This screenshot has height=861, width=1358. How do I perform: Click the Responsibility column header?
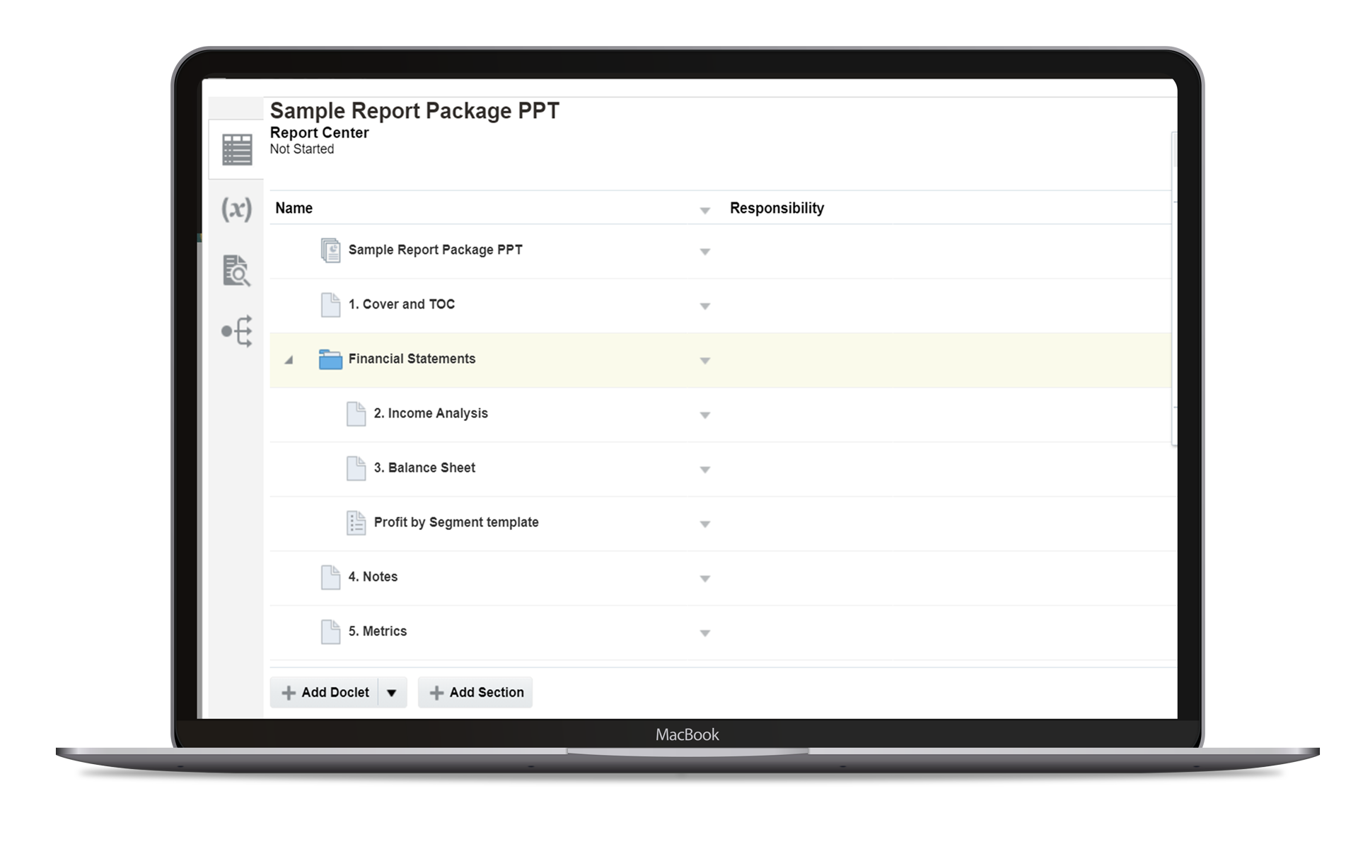[777, 208]
